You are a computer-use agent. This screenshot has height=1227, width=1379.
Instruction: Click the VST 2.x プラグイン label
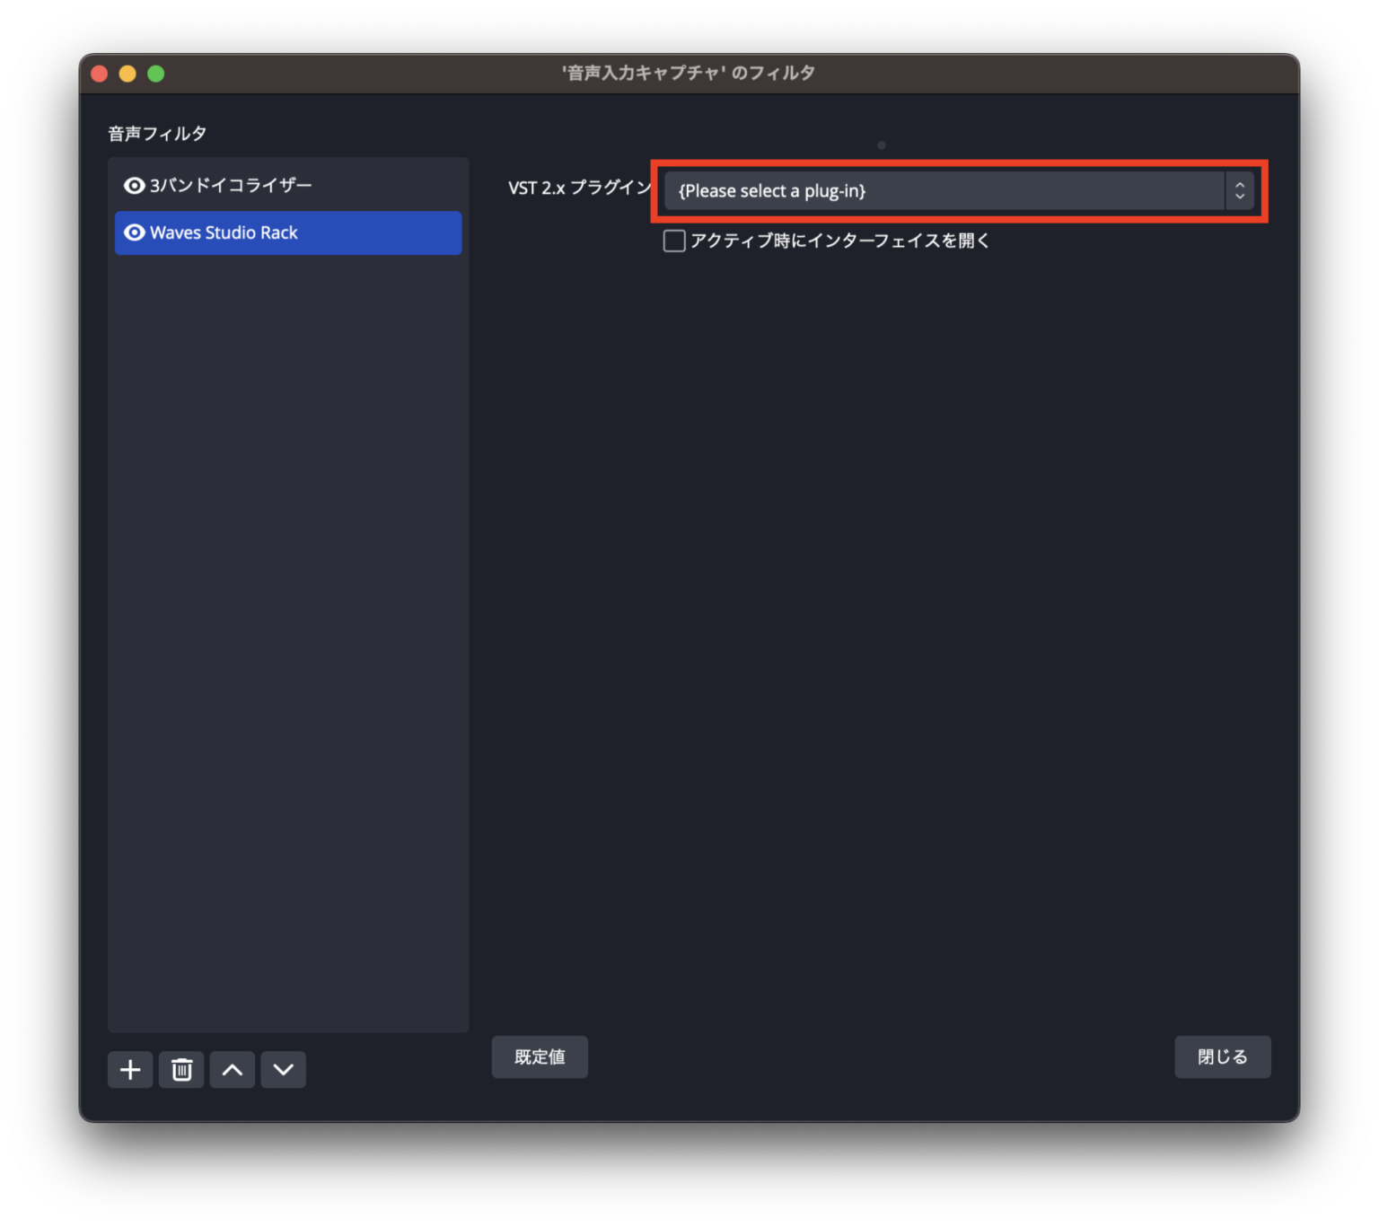click(x=579, y=188)
